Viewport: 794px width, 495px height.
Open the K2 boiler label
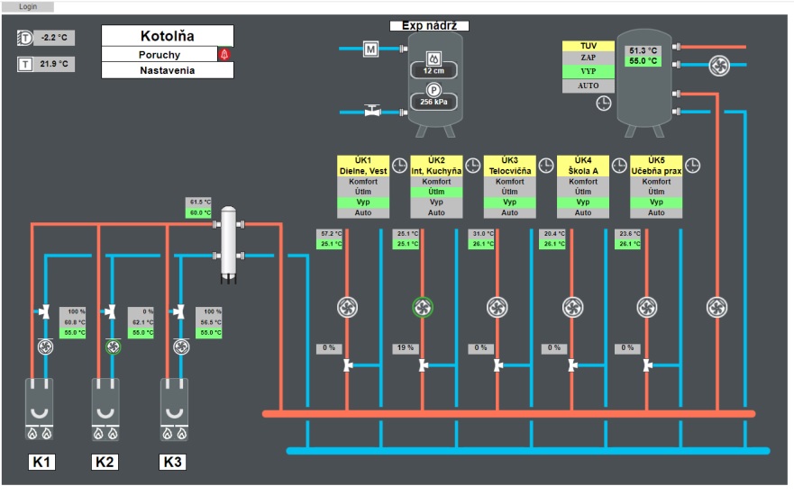(105, 462)
